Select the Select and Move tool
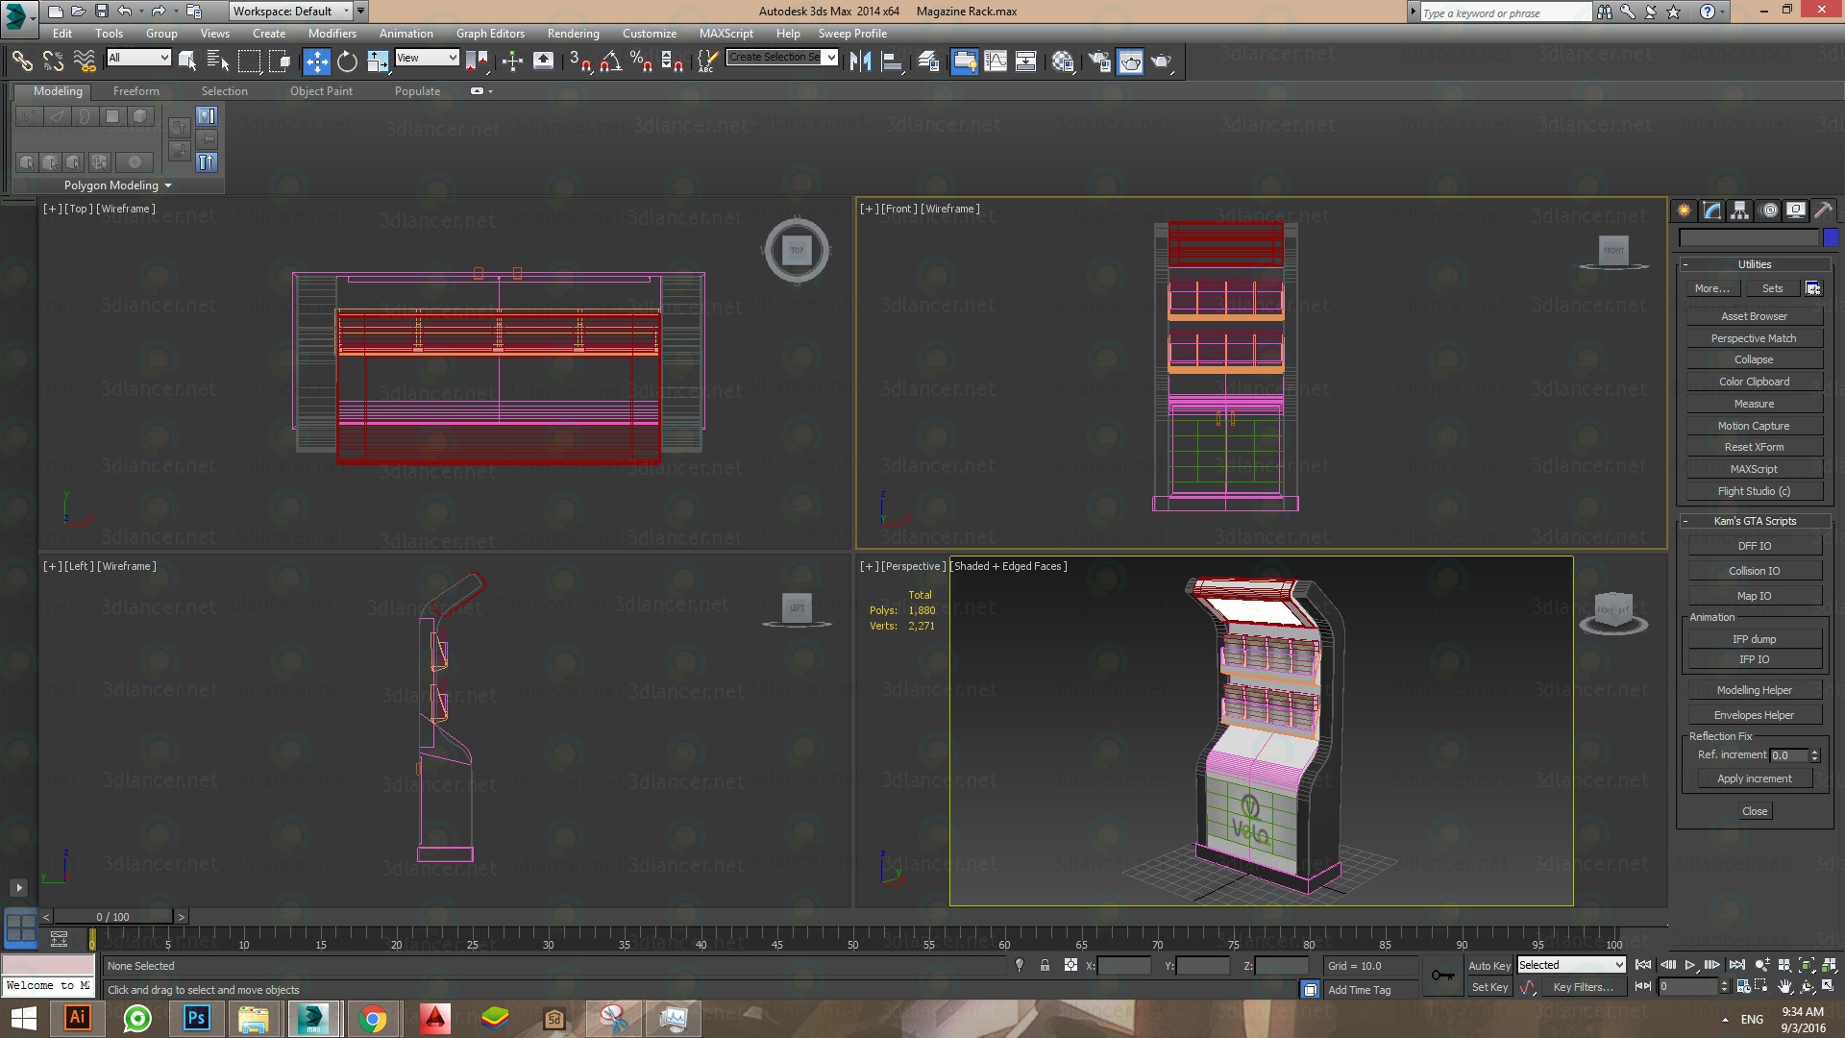 coord(317,61)
